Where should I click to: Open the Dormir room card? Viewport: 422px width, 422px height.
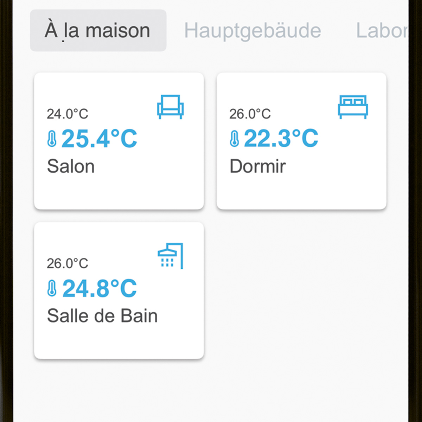coord(301,141)
